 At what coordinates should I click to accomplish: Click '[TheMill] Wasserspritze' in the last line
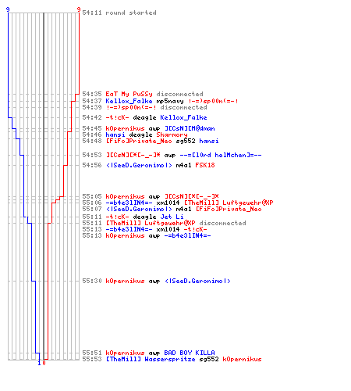click(151, 359)
